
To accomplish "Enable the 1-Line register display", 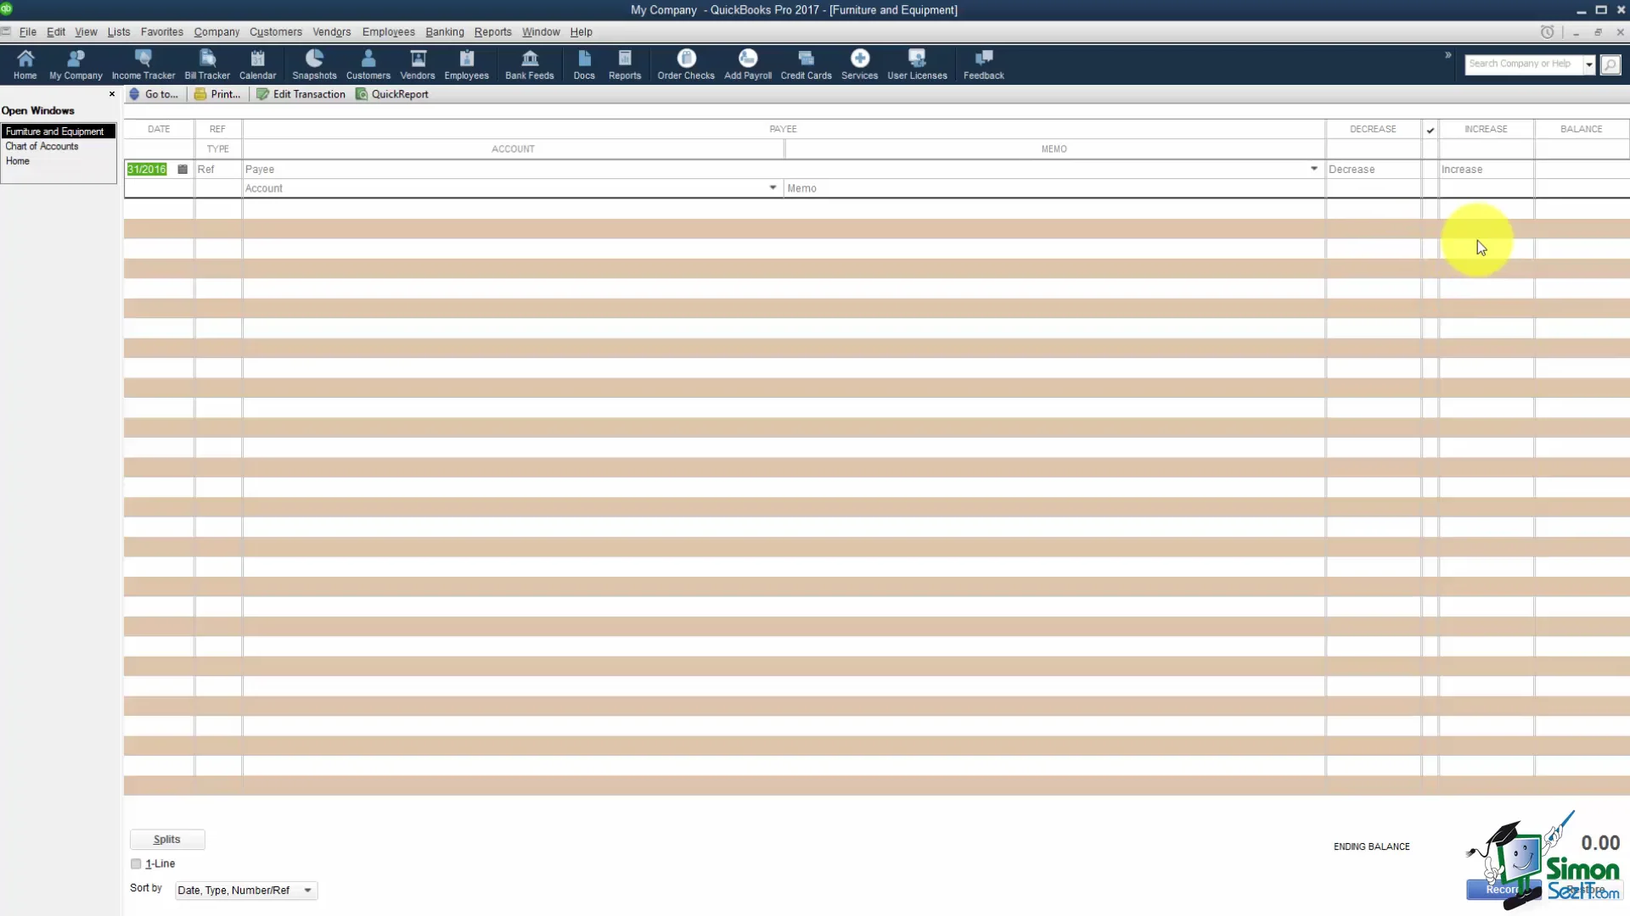I will [x=136, y=863].
